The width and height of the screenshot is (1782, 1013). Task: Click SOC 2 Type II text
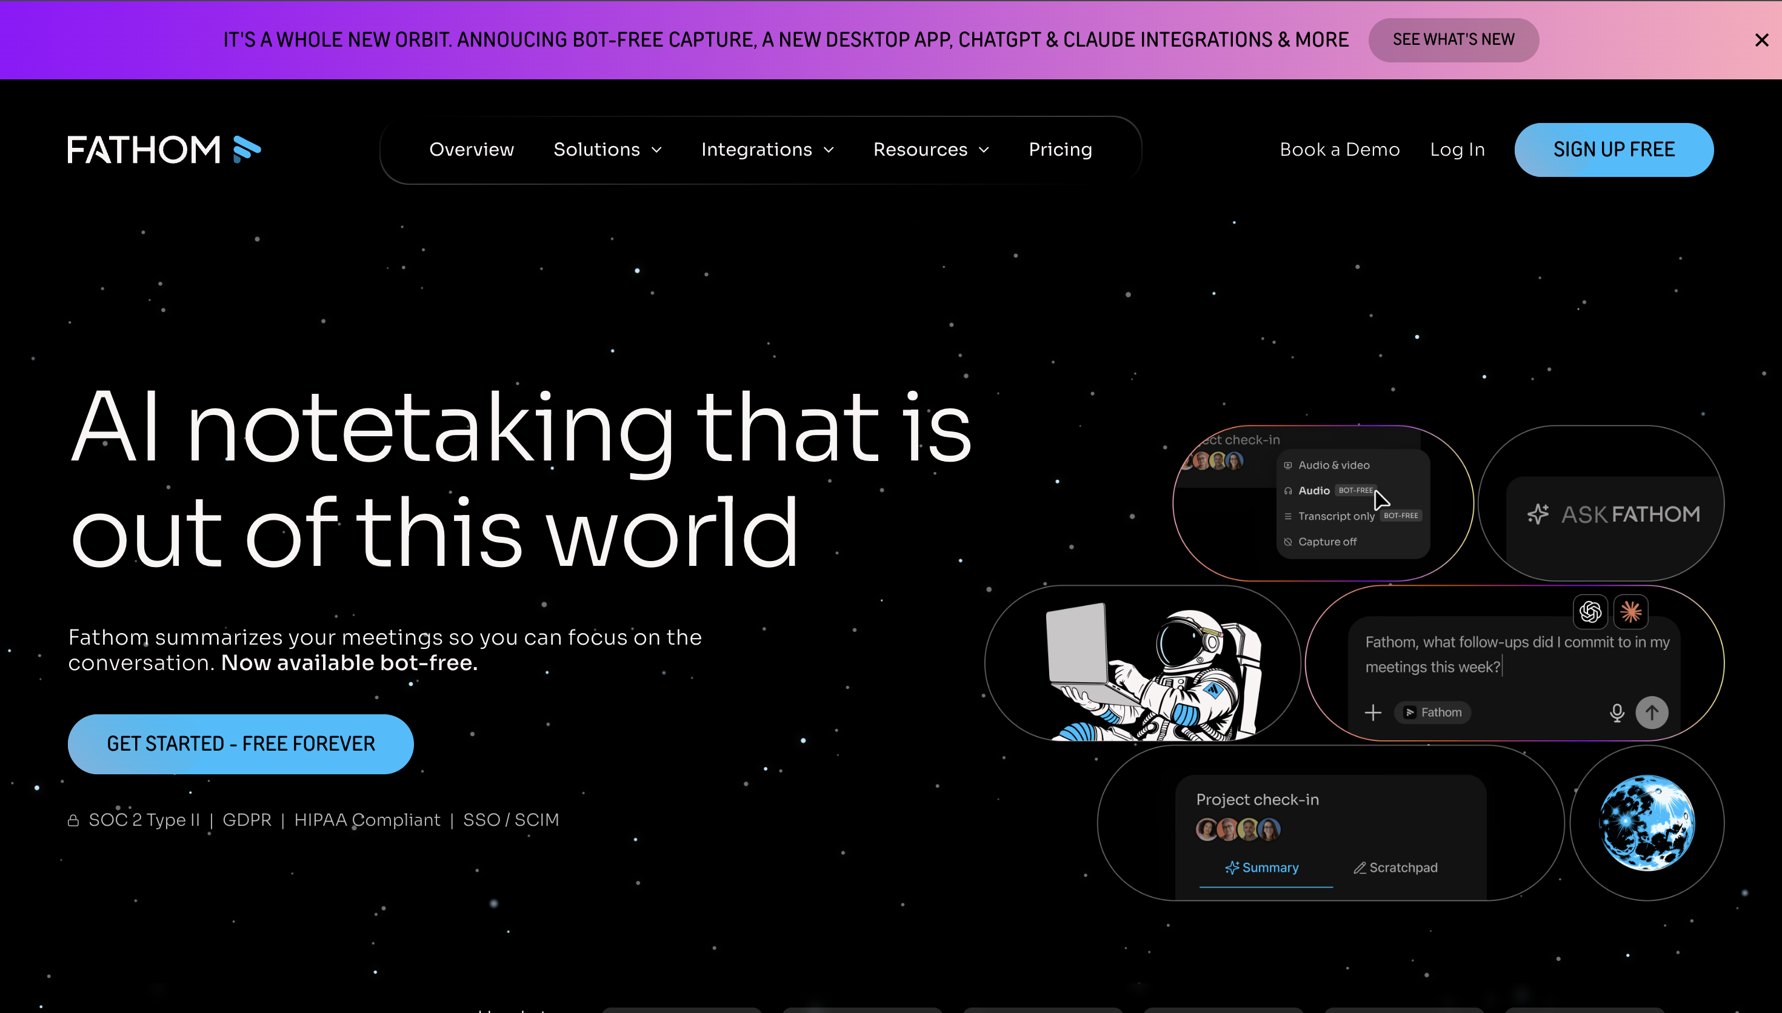[144, 820]
